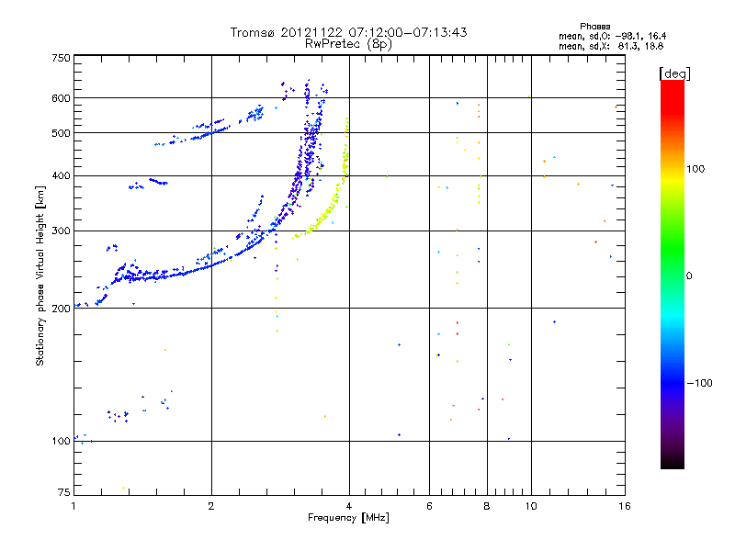This screenshot has height=551, width=735.
Task: Click the x-axis '10' tick label
Action: tap(531, 506)
